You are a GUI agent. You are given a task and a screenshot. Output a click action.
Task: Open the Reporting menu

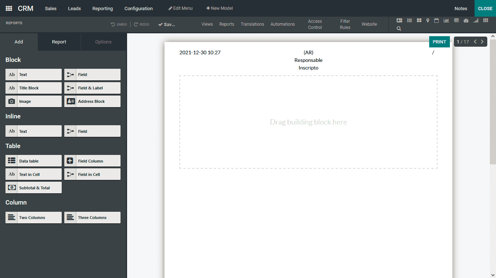pos(102,8)
